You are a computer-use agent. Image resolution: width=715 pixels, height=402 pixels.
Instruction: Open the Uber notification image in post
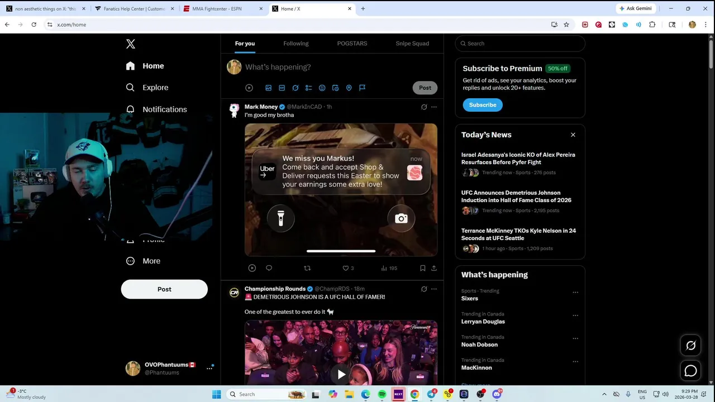341,190
